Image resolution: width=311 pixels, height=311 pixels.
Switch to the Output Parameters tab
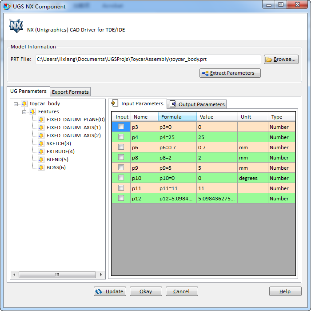196,104
